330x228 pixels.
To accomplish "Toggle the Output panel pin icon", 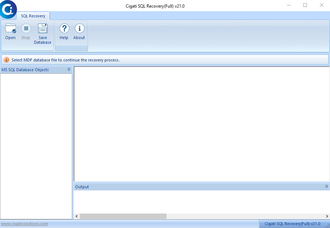I will pyautogui.click(x=326, y=187).
